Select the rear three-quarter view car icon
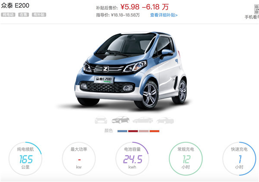 pyautogui.click(x=165, y=120)
